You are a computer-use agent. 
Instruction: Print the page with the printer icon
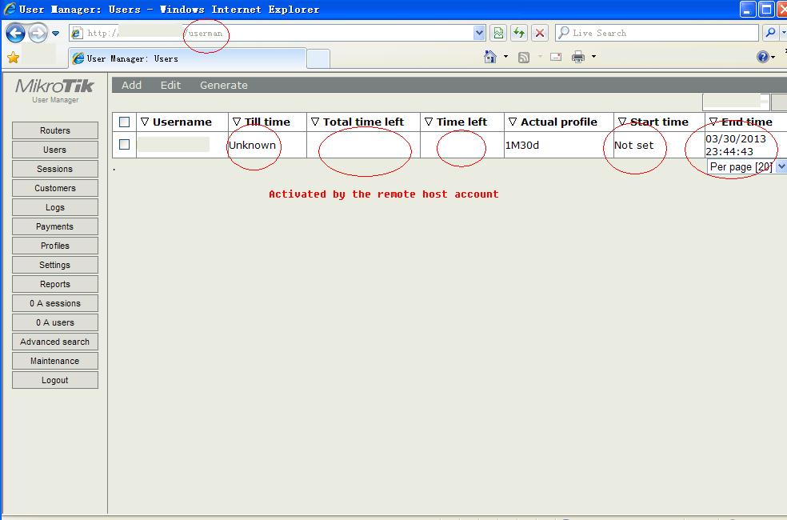tap(578, 57)
